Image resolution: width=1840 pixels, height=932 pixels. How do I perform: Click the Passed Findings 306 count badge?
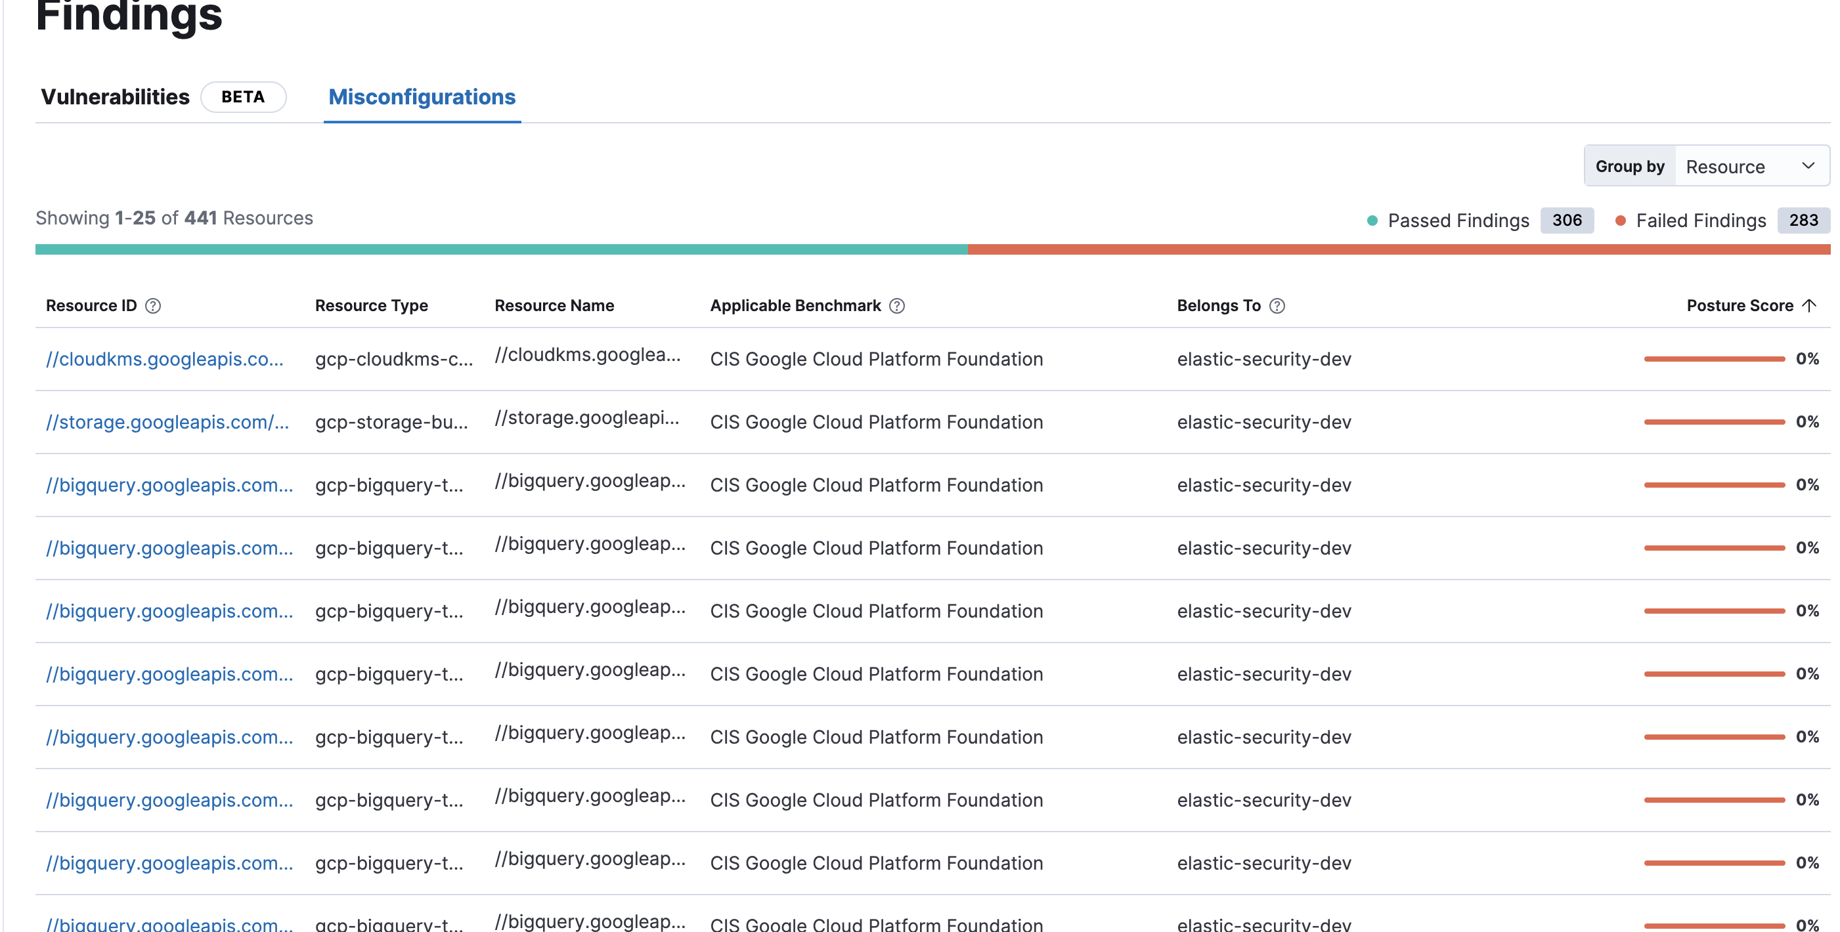pyautogui.click(x=1566, y=220)
